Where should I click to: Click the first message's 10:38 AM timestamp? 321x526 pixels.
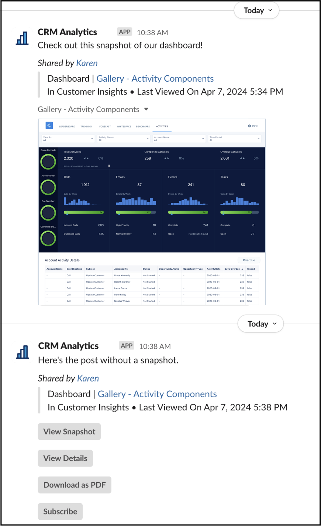[152, 33]
